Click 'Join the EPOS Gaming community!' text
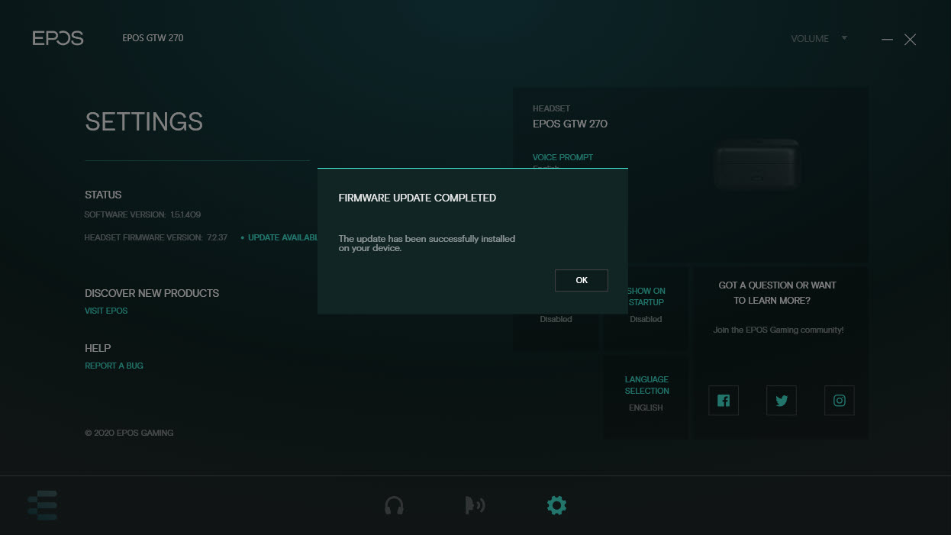 pyautogui.click(x=779, y=330)
